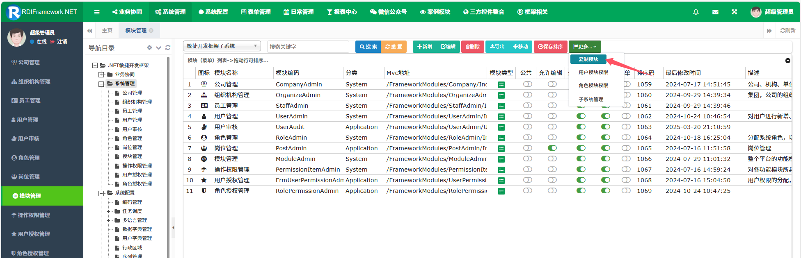Click the red 删除 button

[472, 47]
